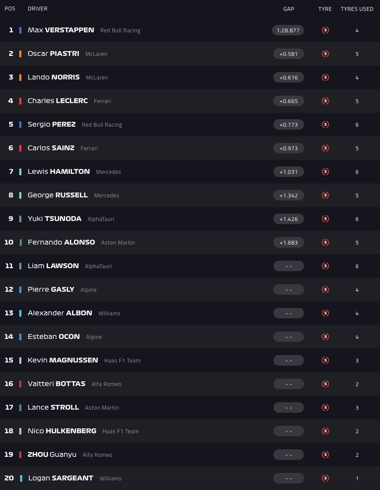Click the +0.773 gap pill for Perez

tap(288, 124)
